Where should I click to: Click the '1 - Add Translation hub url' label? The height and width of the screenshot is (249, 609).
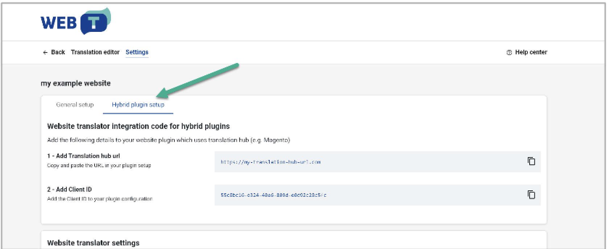(x=83, y=156)
